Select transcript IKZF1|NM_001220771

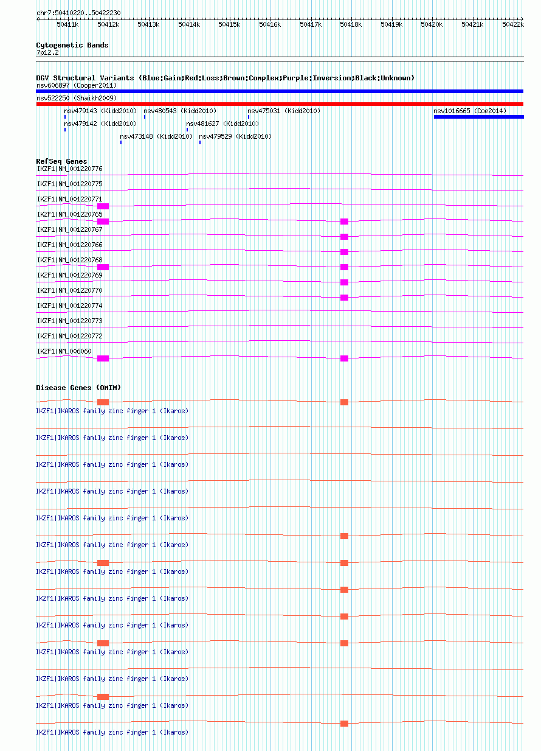[x=70, y=199]
